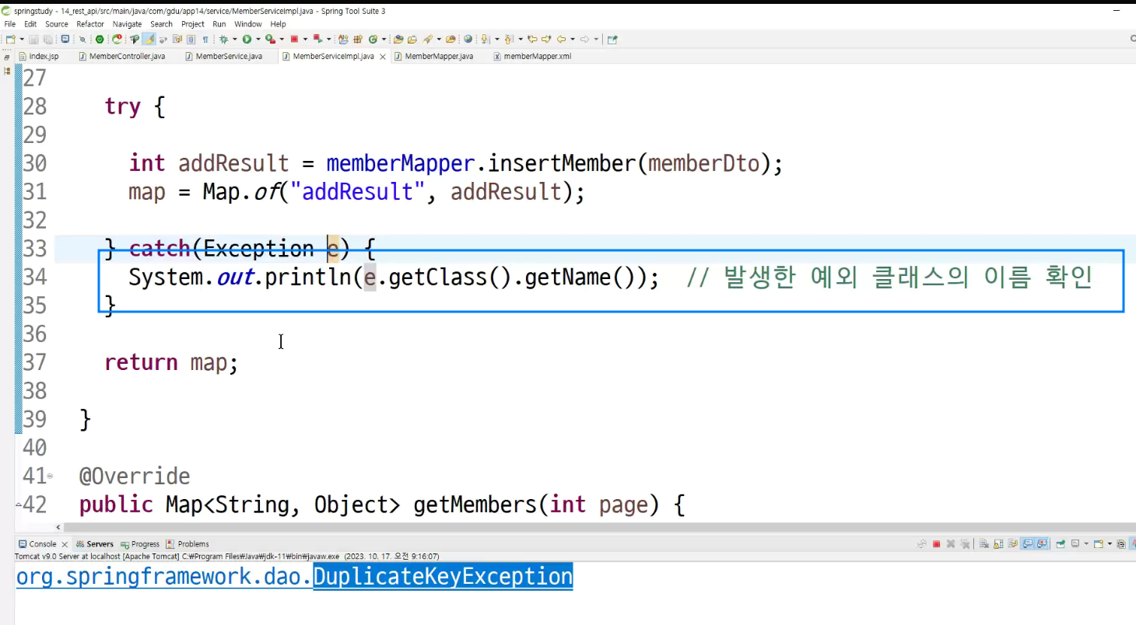Open the Source menu
Viewport: 1136px width, 625px height.
(x=57, y=24)
